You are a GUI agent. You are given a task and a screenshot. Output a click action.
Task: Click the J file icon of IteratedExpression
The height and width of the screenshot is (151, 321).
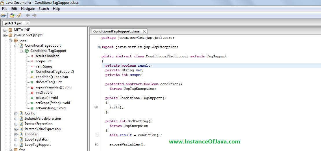[21, 124]
